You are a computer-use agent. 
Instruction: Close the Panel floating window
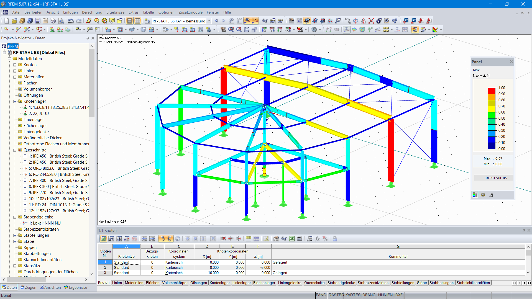coord(511,61)
